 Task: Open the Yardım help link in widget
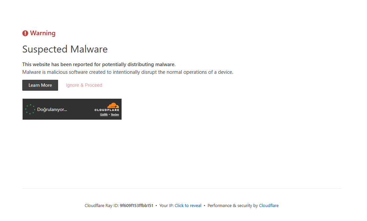point(115,114)
